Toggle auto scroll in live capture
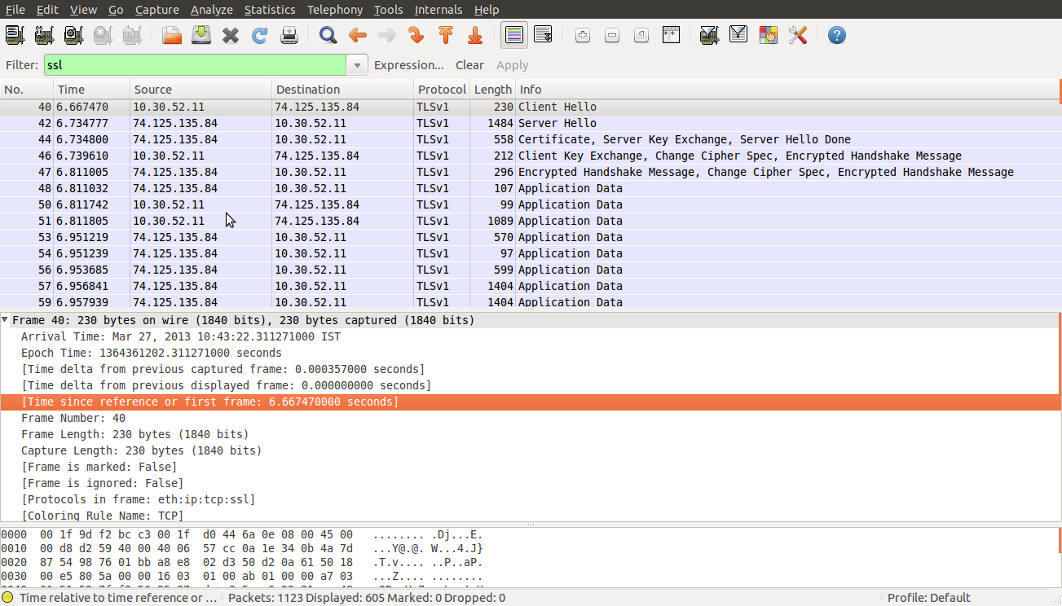Screen dimensions: 1062x606 tap(543, 35)
